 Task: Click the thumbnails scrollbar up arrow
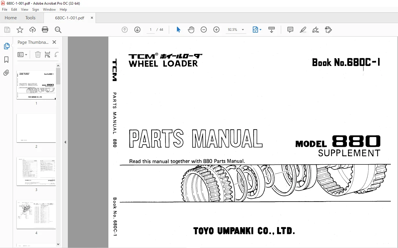(x=58, y=66)
